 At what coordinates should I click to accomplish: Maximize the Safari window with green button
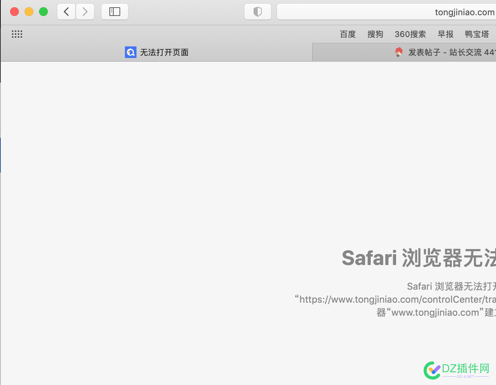click(43, 12)
